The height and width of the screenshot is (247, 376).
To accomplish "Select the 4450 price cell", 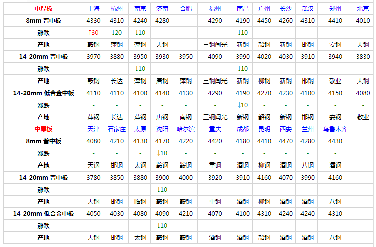I will (264, 21).
